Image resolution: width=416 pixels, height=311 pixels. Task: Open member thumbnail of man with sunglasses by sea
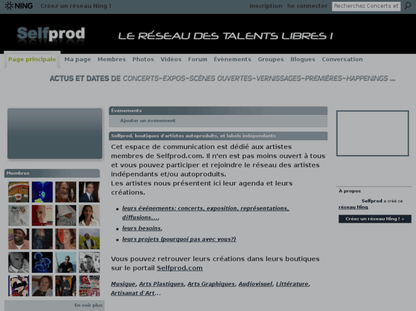click(x=66, y=262)
